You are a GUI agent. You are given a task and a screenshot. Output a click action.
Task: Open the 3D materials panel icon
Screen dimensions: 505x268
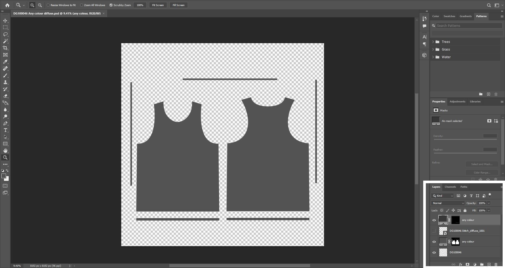point(424,55)
